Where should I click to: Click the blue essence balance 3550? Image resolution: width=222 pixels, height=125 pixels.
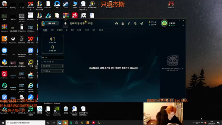pos(152,25)
